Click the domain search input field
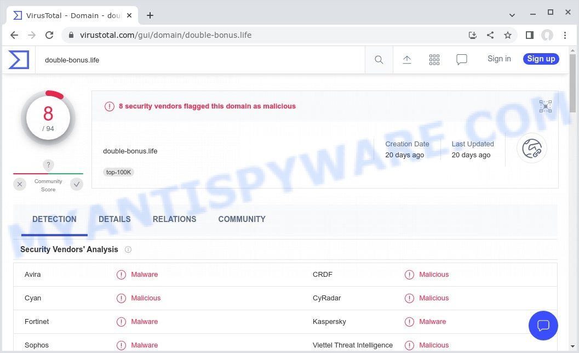579x353 pixels. coord(200,60)
